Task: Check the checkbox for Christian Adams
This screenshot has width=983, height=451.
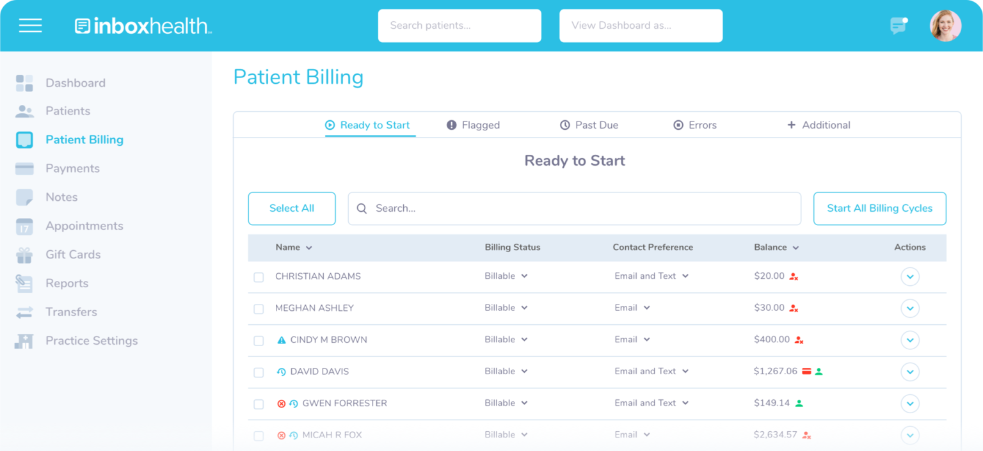Action: click(259, 277)
